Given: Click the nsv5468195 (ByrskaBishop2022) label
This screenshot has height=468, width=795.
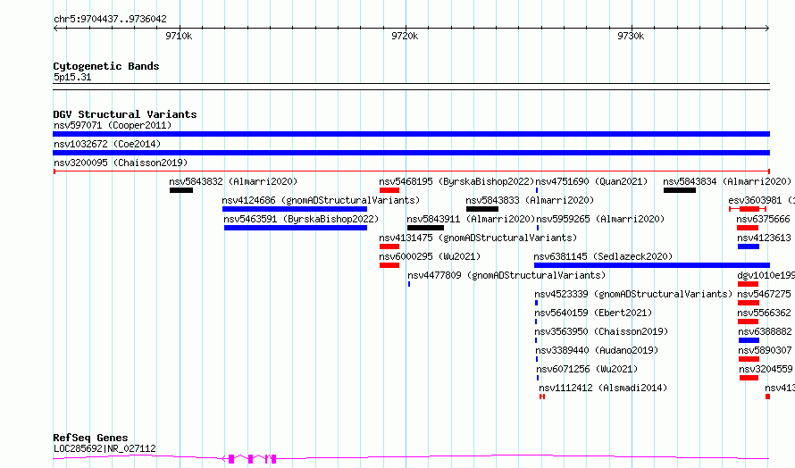Looking at the screenshot, I should coord(456,181).
